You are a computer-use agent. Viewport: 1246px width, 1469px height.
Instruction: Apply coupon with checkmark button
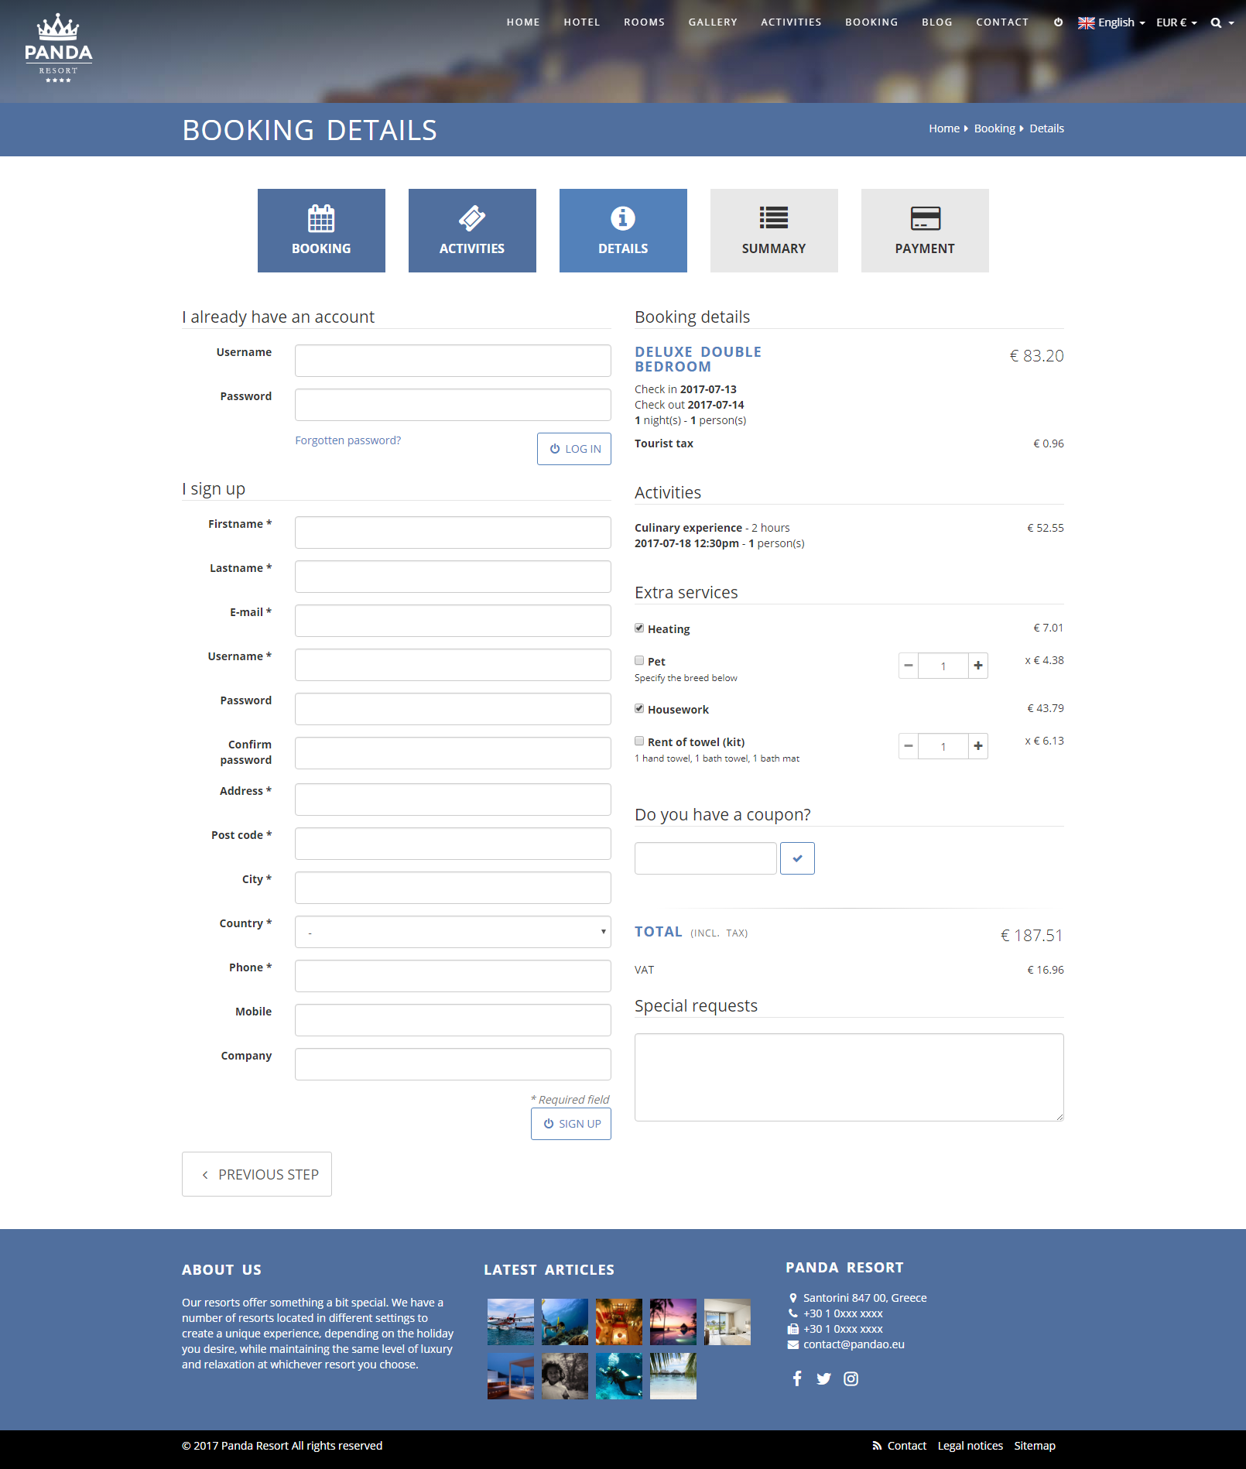[797, 858]
